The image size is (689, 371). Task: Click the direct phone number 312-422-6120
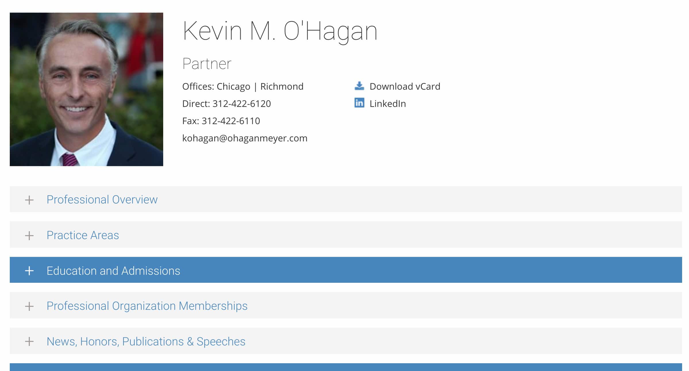point(242,104)
